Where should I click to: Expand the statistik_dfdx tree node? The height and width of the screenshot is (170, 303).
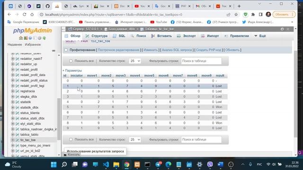pyautogui.click(x=13, y=107)
